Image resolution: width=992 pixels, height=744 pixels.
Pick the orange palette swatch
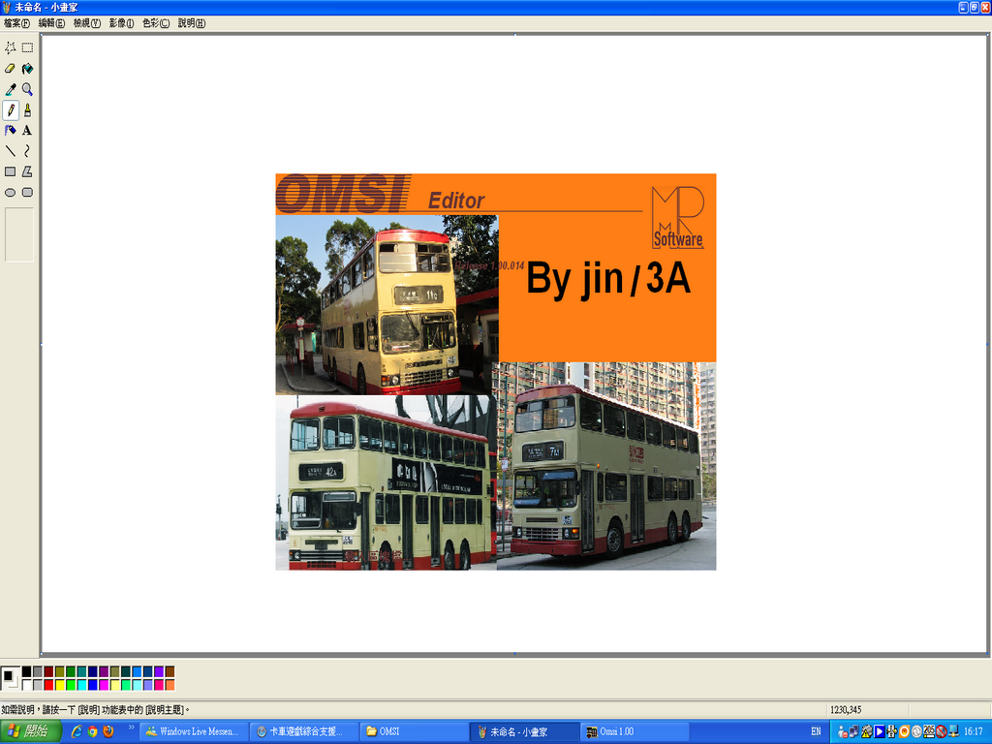[170, 685]
